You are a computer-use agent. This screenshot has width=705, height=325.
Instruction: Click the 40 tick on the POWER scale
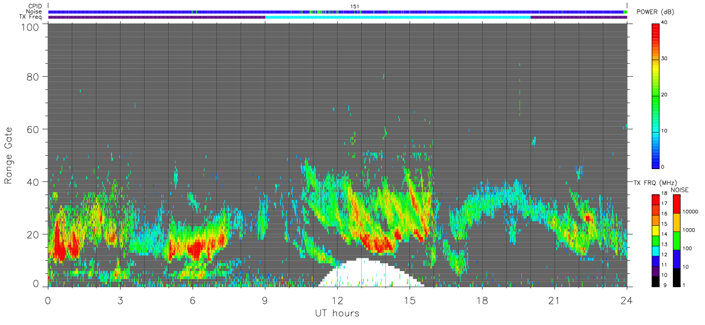point(665,22)
